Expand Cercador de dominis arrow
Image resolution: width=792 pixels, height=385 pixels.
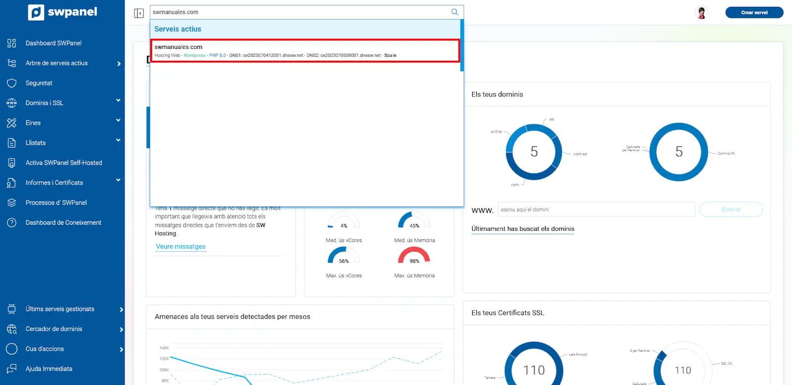(121, 330)
